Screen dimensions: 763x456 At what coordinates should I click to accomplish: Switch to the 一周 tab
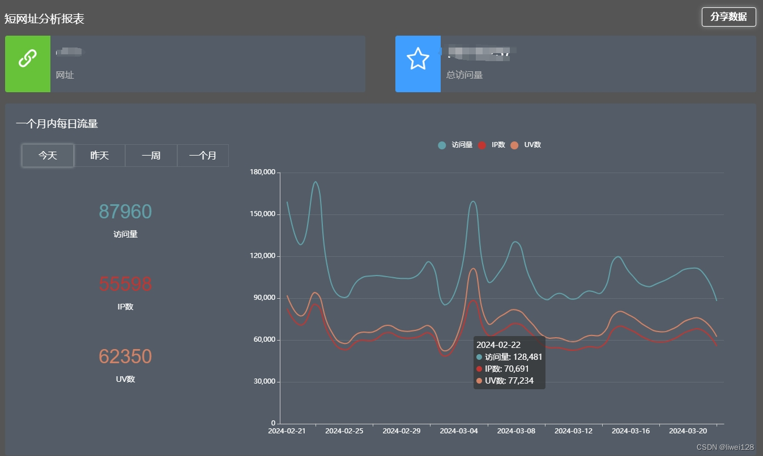151,156
